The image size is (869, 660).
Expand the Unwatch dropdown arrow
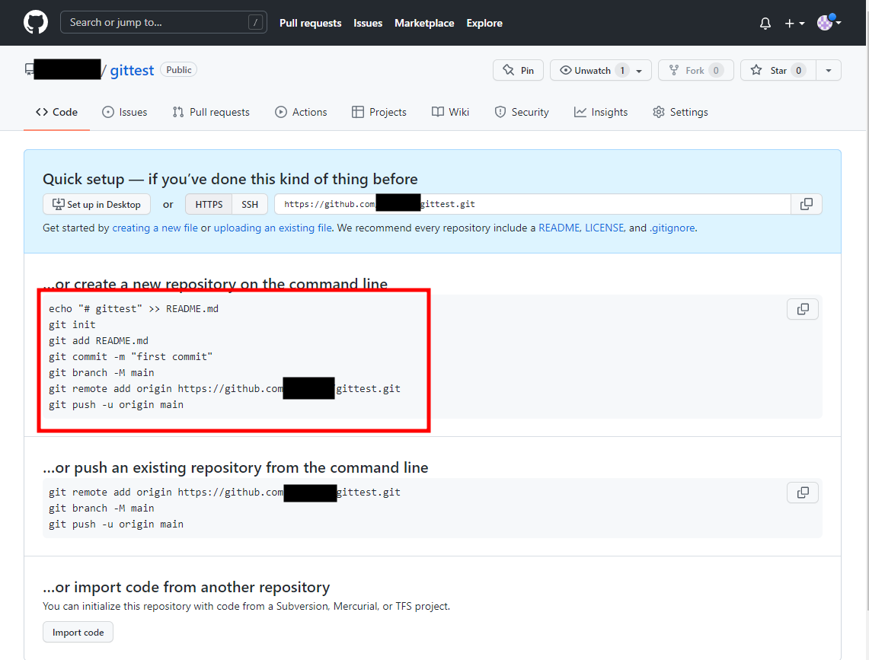point(640,71)
